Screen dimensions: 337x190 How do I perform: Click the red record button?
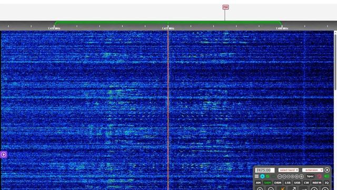click(320, 176)
